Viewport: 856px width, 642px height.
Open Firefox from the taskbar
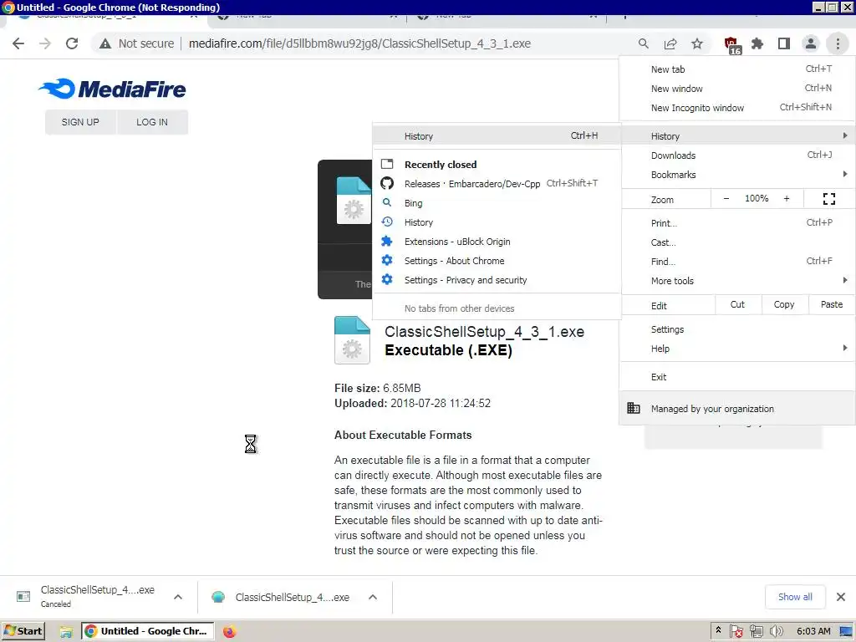pos(229,632)
